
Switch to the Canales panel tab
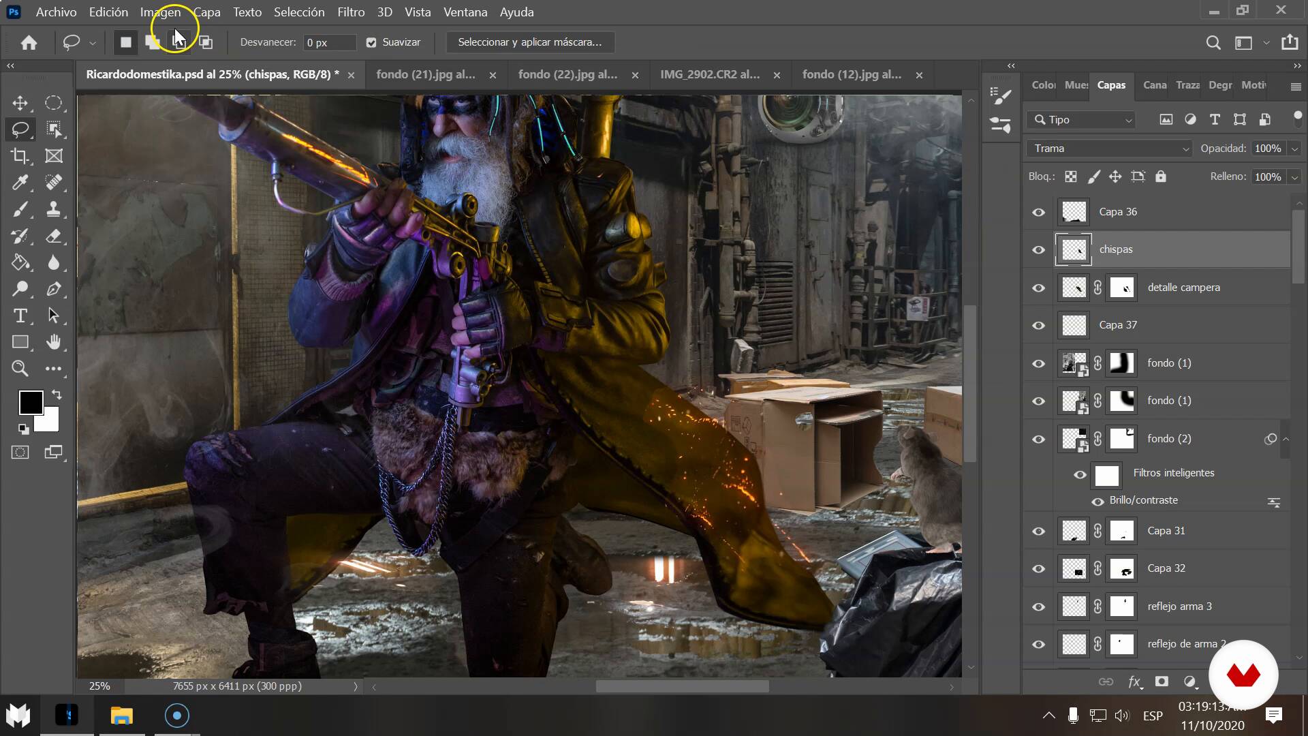[1154, 85]
